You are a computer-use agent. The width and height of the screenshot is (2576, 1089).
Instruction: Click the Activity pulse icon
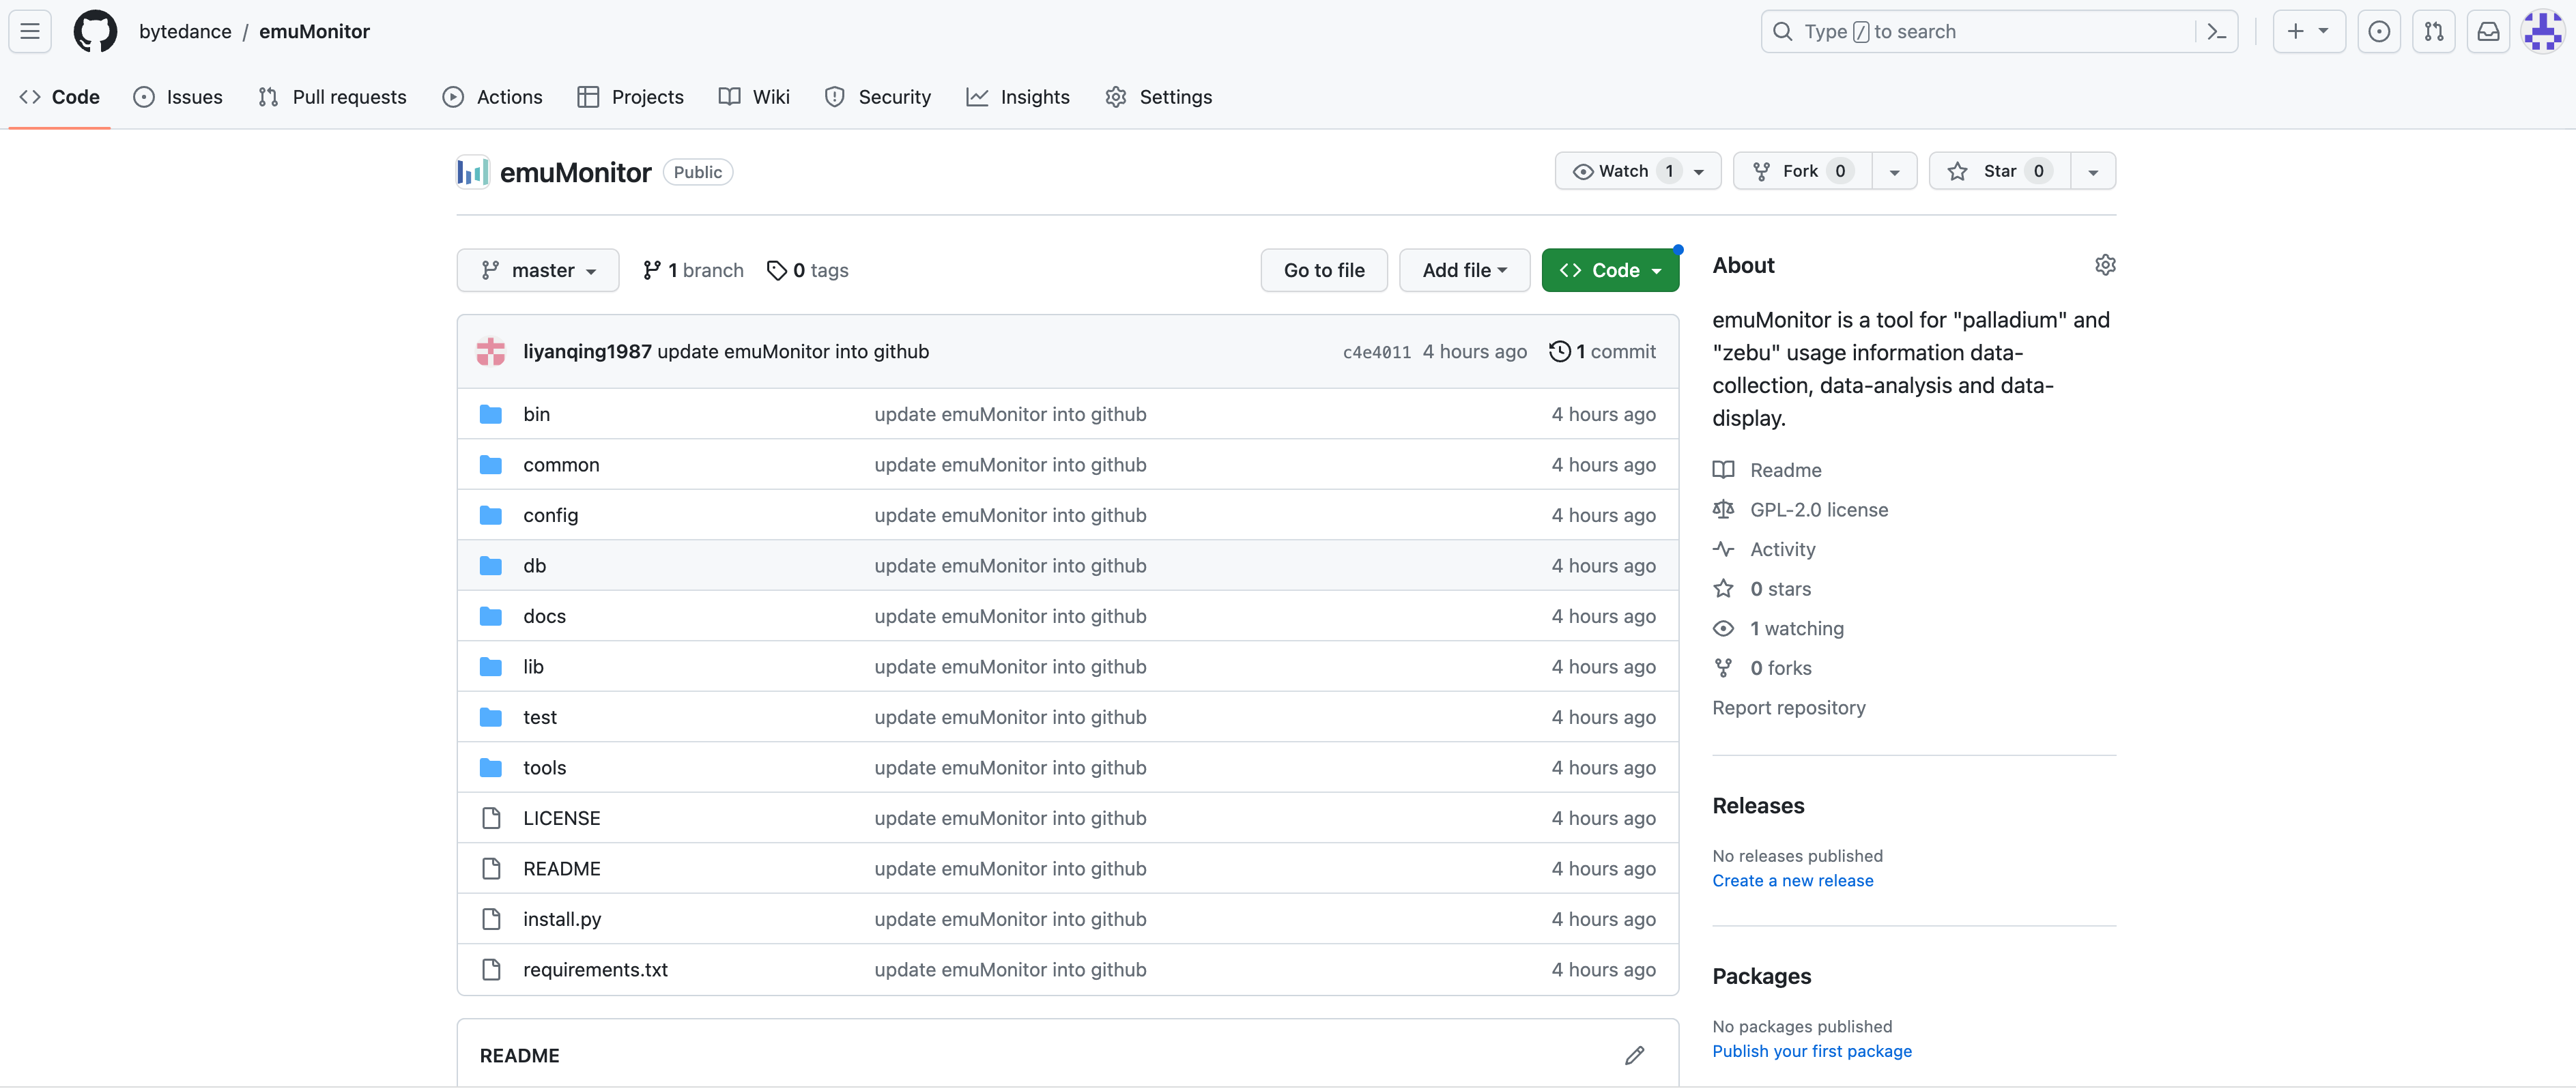(1723, 549)
